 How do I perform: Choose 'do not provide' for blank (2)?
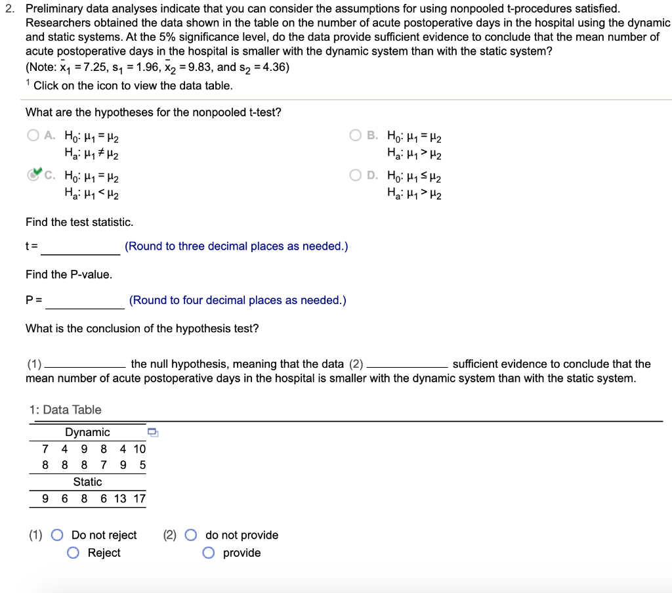pos(190,535)
